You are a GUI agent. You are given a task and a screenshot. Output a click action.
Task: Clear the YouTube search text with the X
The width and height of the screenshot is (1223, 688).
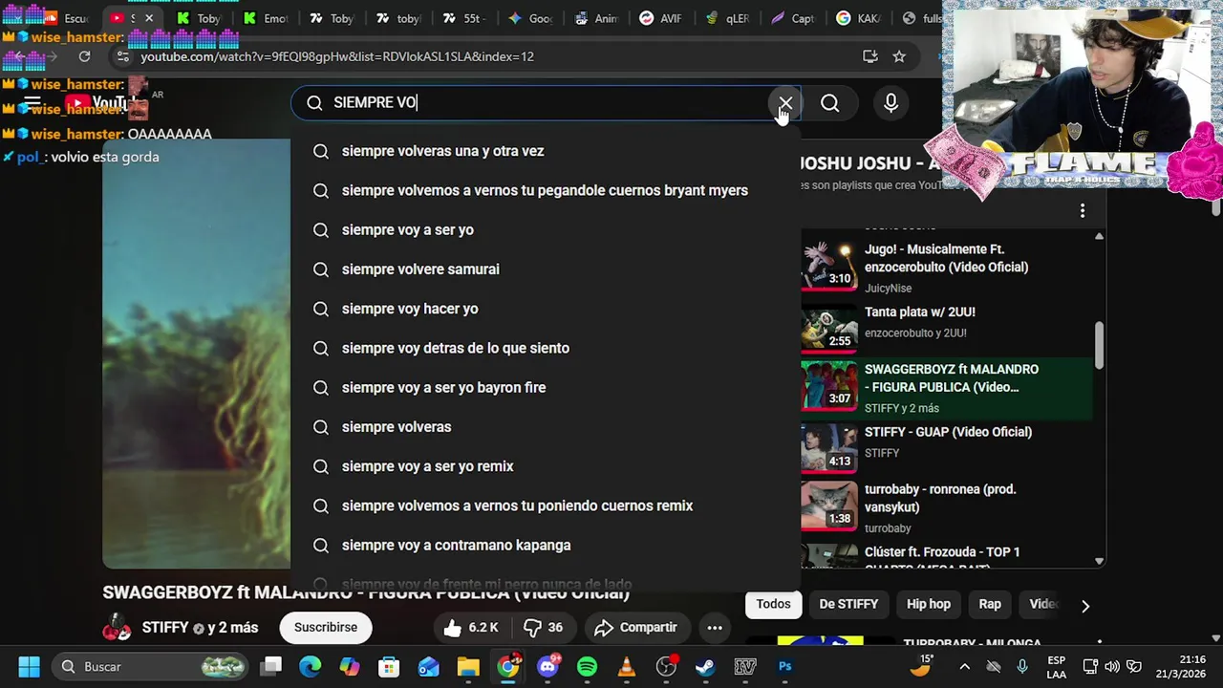coord(784,102)
